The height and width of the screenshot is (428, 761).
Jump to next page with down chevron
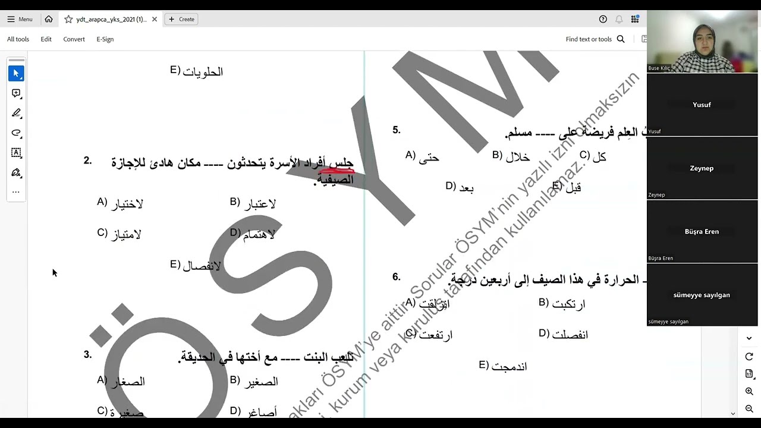pos(749,338)
